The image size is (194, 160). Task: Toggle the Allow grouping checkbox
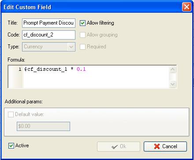point(82,35)
